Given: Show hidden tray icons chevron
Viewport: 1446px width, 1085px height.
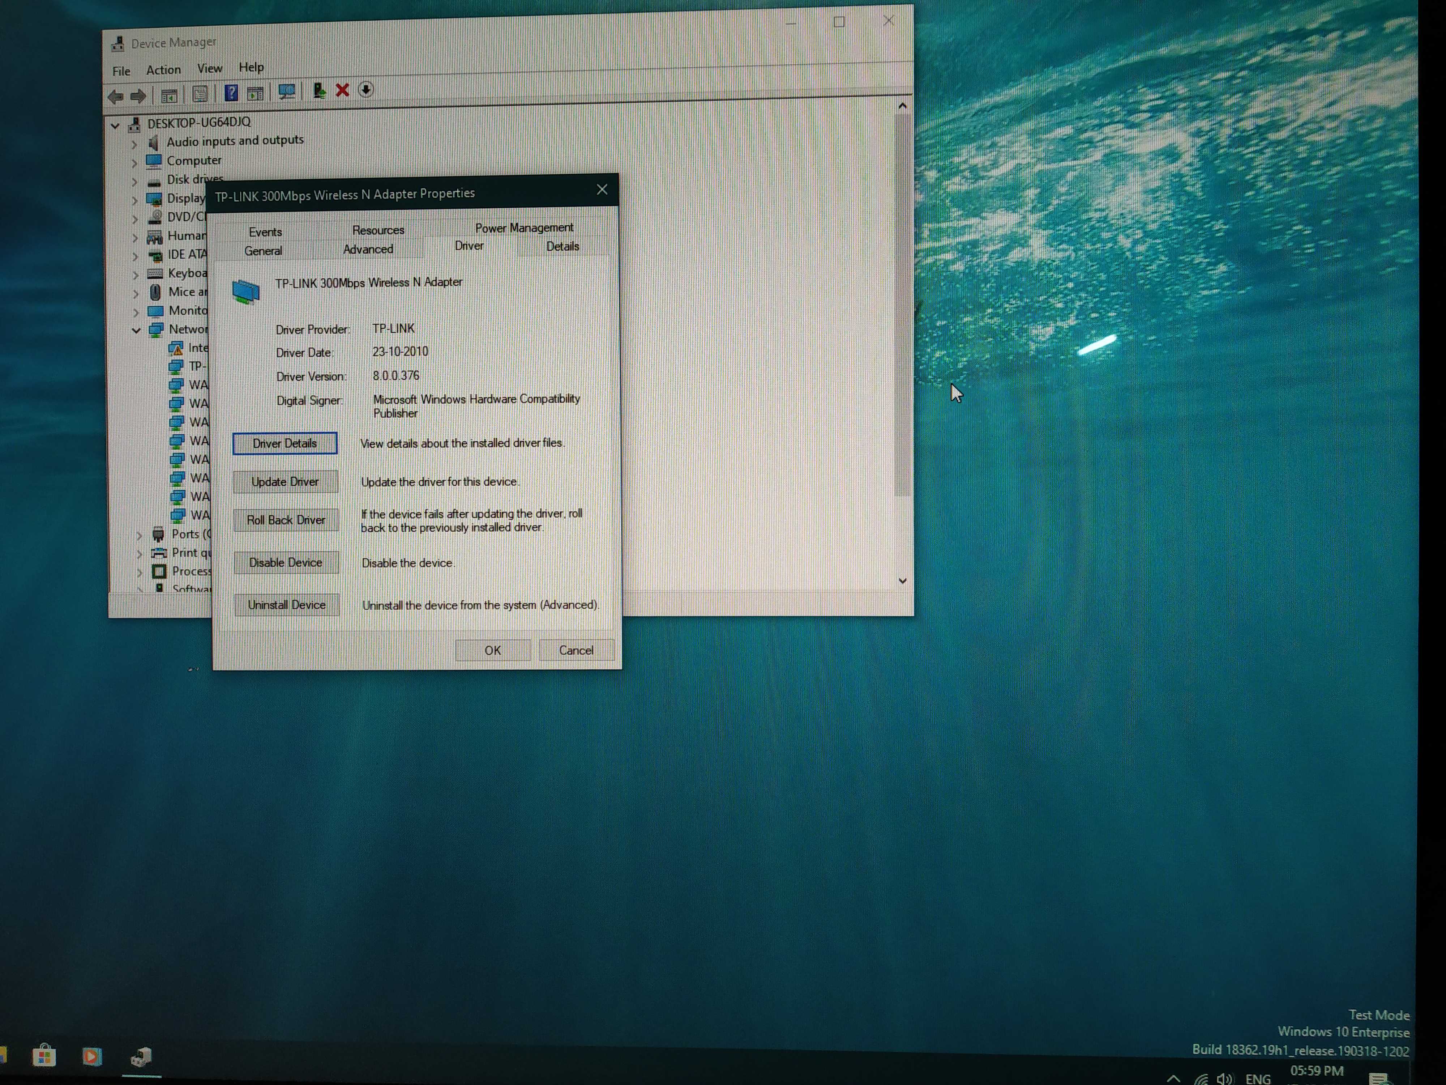Looking at the screenshot, I should click(x=1173, y=1078).
